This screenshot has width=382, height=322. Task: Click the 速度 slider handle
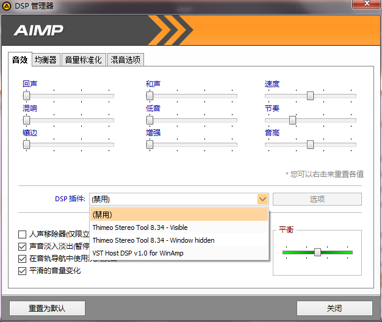pyautogui.click(x=310, y=96)
